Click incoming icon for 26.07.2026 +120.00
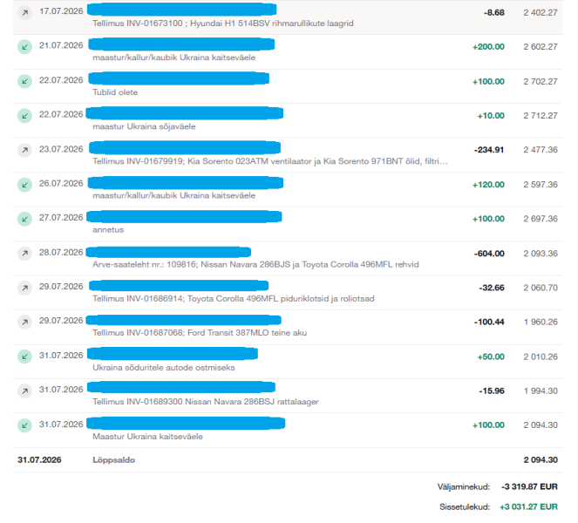578x523 pixels. (24, 185)
